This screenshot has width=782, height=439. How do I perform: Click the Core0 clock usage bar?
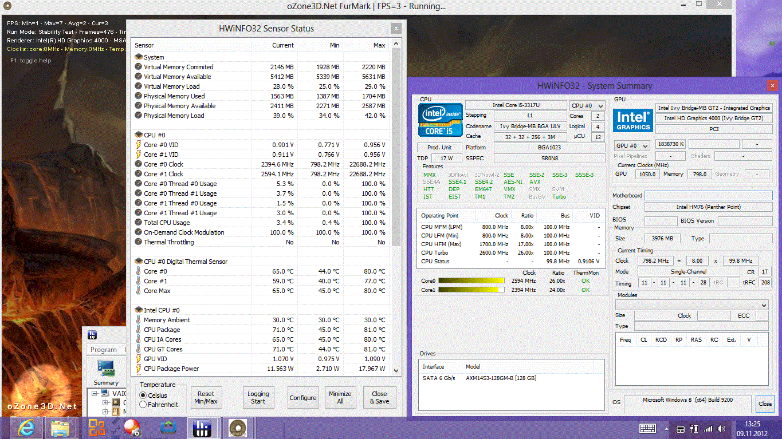(471, 281)
